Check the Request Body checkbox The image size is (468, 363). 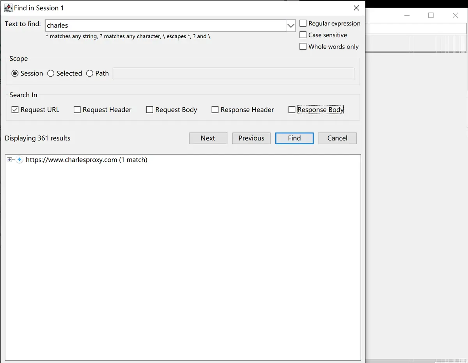click(x=149, y=110)
